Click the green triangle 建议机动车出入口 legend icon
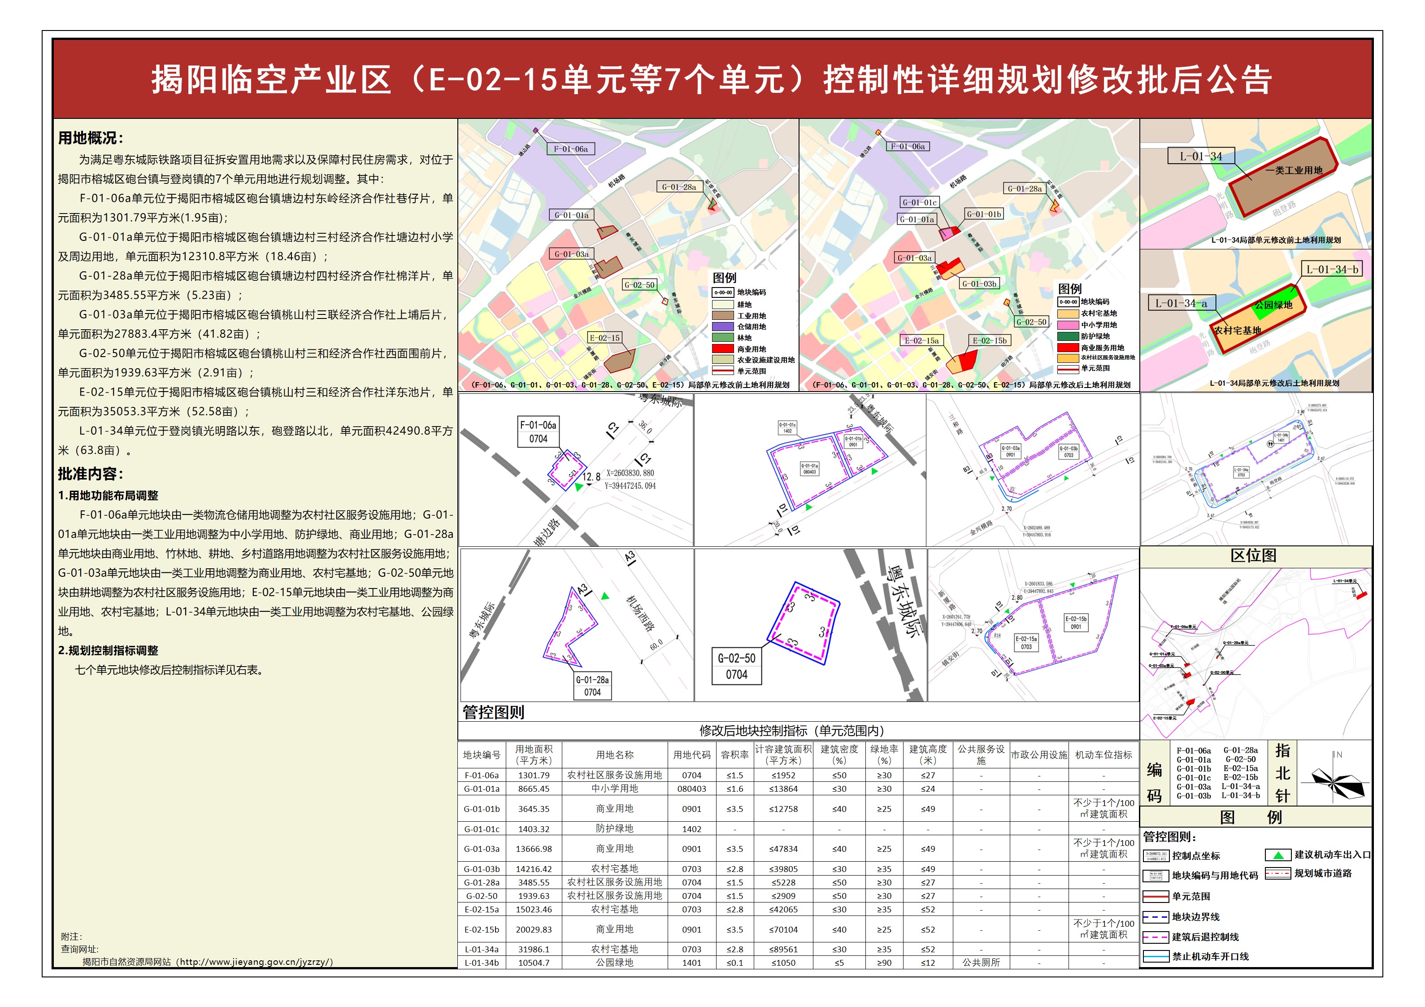1425x1007 pixels. coord(1277,855)
